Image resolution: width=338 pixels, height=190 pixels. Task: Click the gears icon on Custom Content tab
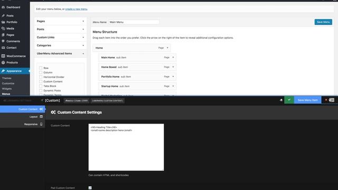click(x=41, y=109)
